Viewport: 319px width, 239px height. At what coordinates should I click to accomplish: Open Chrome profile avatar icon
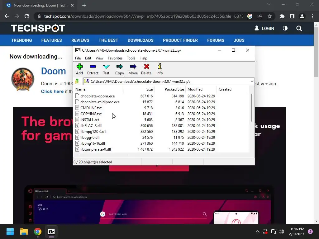302,16
